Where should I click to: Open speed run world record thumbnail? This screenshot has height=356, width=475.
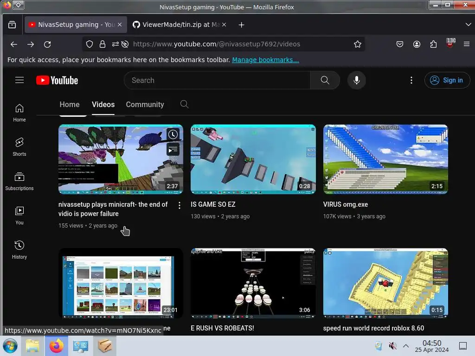(385, 283)
